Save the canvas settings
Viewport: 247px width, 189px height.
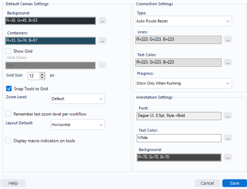(x=234, y=183)
